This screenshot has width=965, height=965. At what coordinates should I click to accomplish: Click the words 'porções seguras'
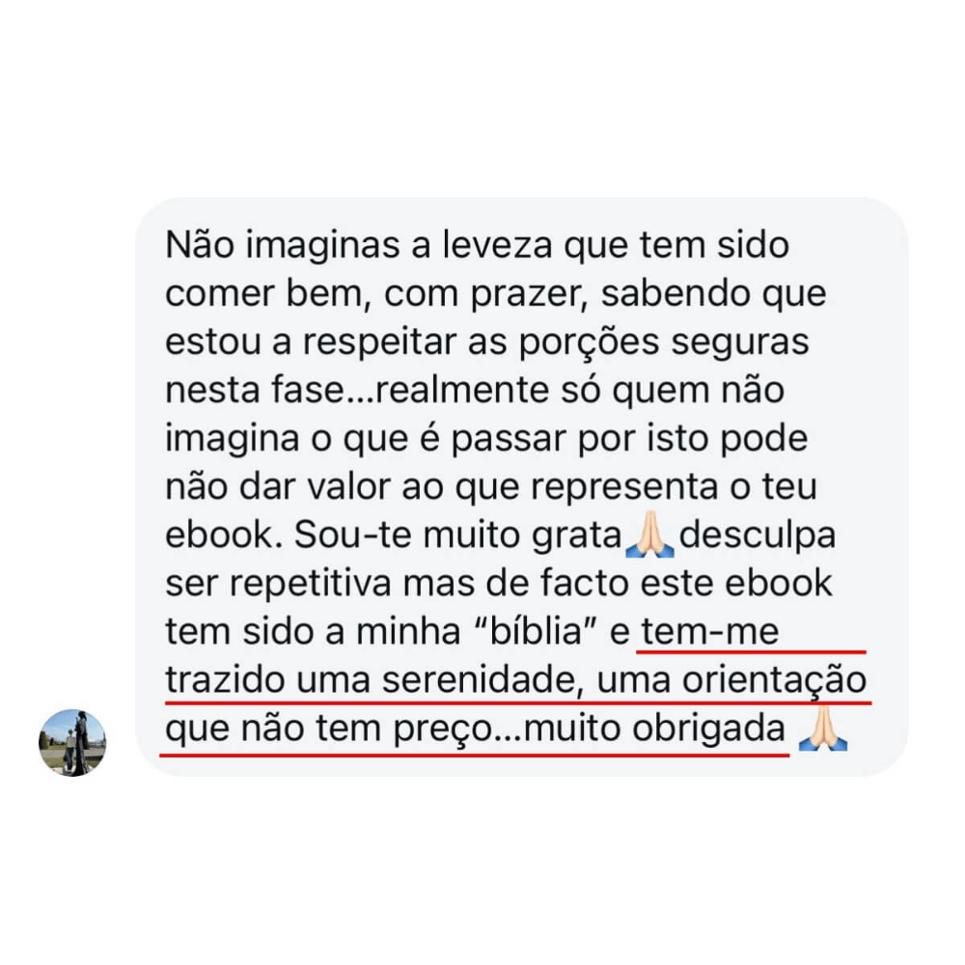point(664,343)
